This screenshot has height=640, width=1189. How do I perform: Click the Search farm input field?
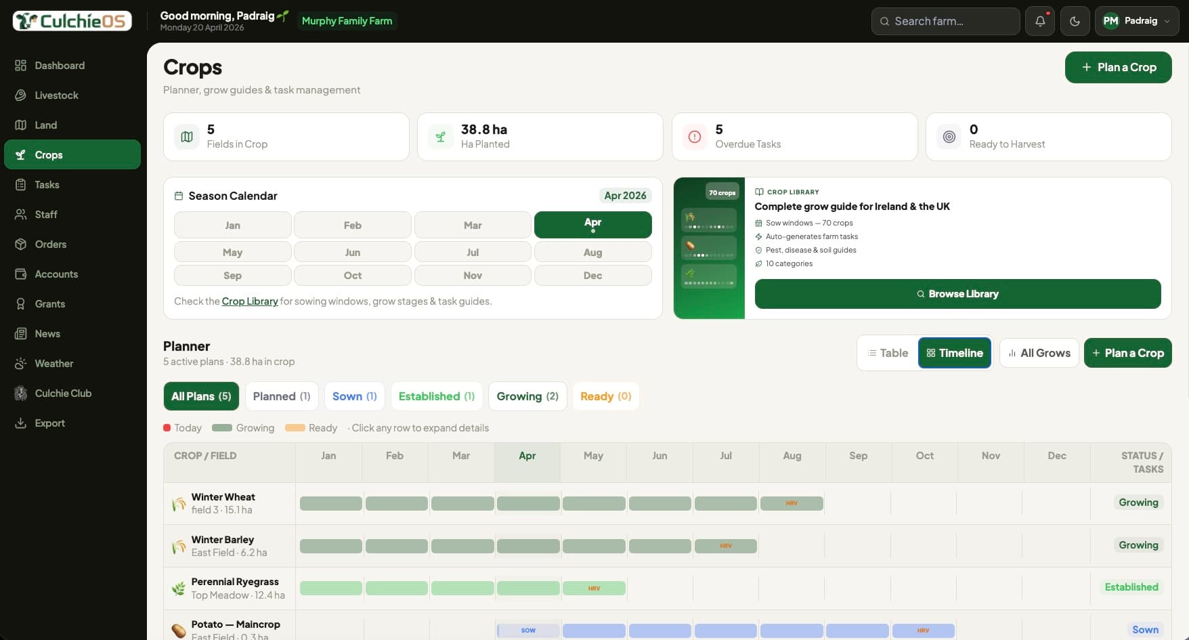point(945,21)
